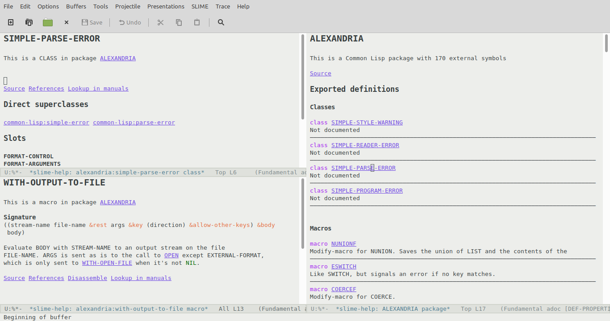
Task: Open the Buffers menu
Action: (x=76, y=6)
